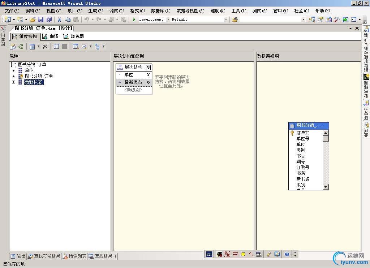Switch to the 浏览器 tab
The height and width of the screenshot is (268, 370).
(74, 36)
